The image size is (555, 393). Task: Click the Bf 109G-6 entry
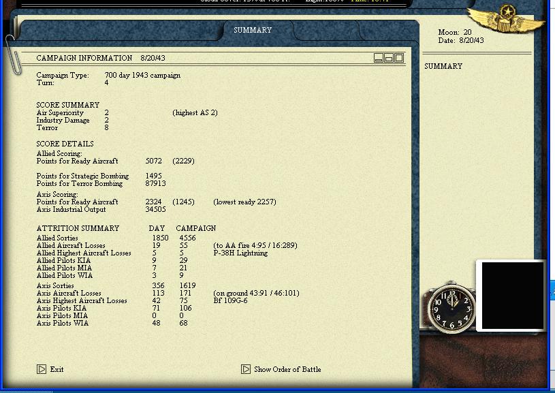tap(230, 300)
